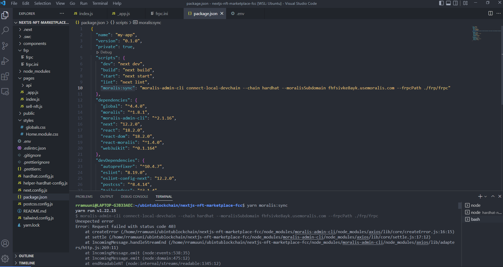Open the Accounts menu icon

click(5, 243)
